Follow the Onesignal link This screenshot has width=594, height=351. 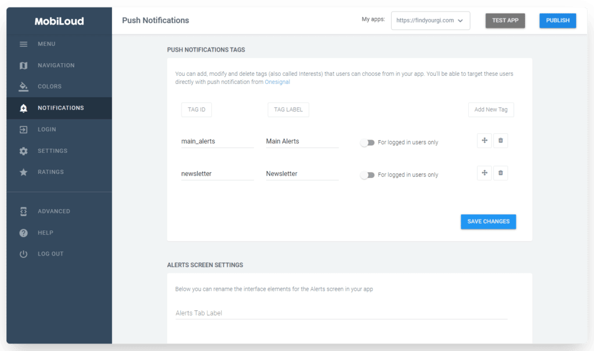coord(277,82)
